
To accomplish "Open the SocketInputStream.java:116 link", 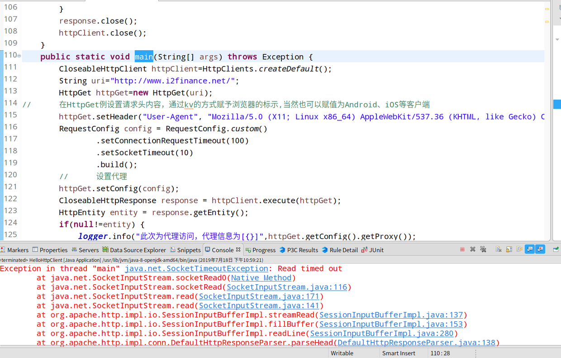I will [x=287, y=287].
